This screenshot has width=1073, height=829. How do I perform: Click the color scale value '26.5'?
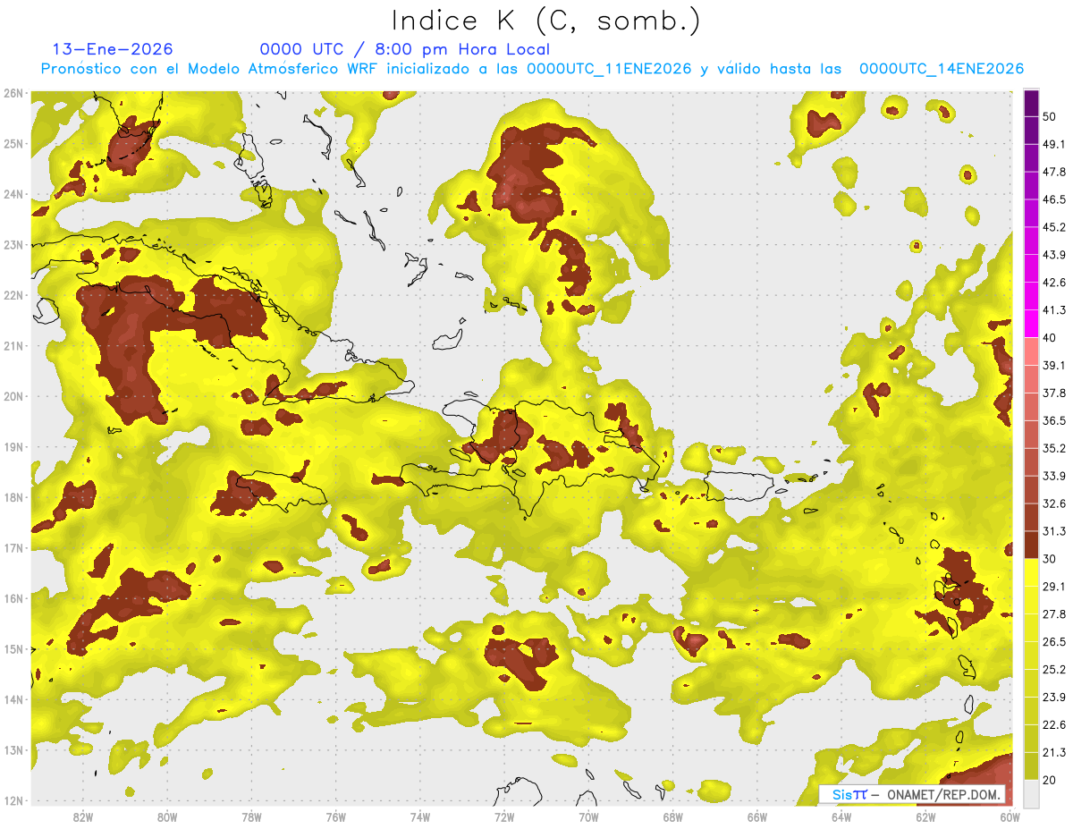click(1054, 642)
